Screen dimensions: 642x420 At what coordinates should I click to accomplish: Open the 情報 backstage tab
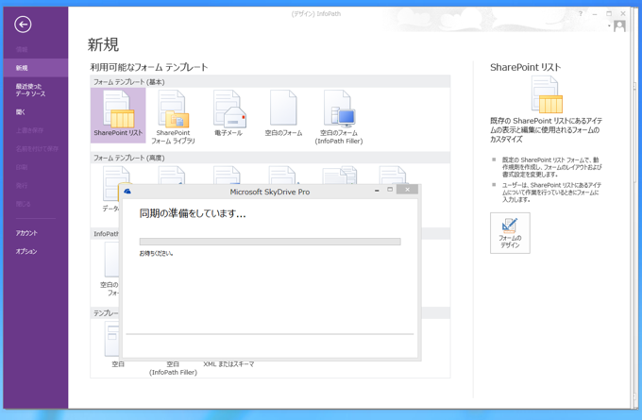[x=22, y=49]
